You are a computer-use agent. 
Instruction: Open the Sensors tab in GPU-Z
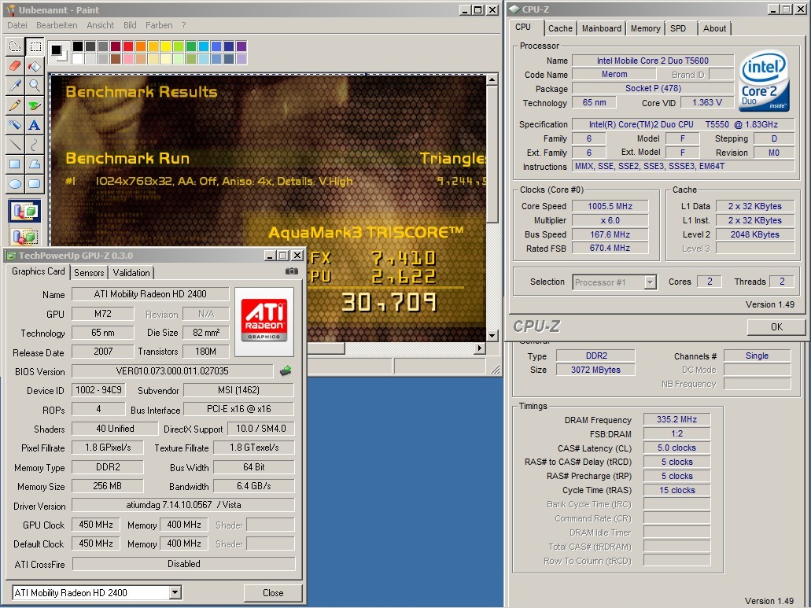click(x=89, y=272)
